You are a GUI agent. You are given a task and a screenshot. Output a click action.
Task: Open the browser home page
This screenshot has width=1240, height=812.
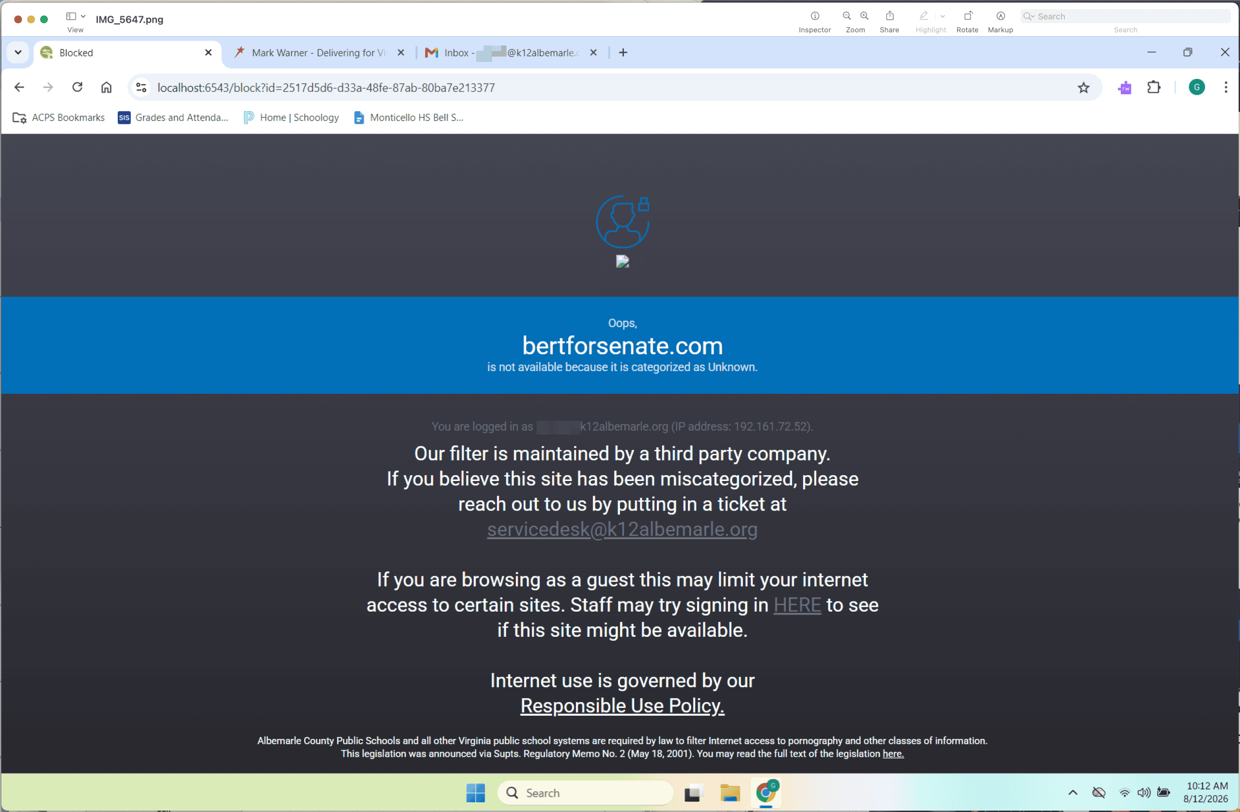pyautogui.click(x=106, y=88)
